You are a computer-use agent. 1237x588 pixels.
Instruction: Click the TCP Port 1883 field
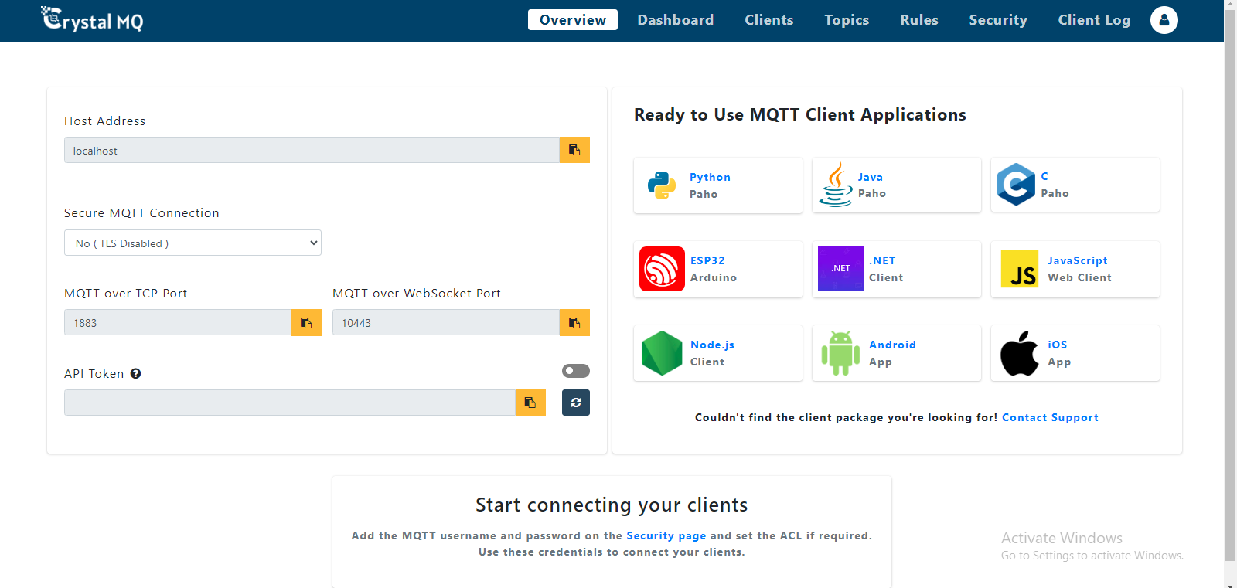178,322
